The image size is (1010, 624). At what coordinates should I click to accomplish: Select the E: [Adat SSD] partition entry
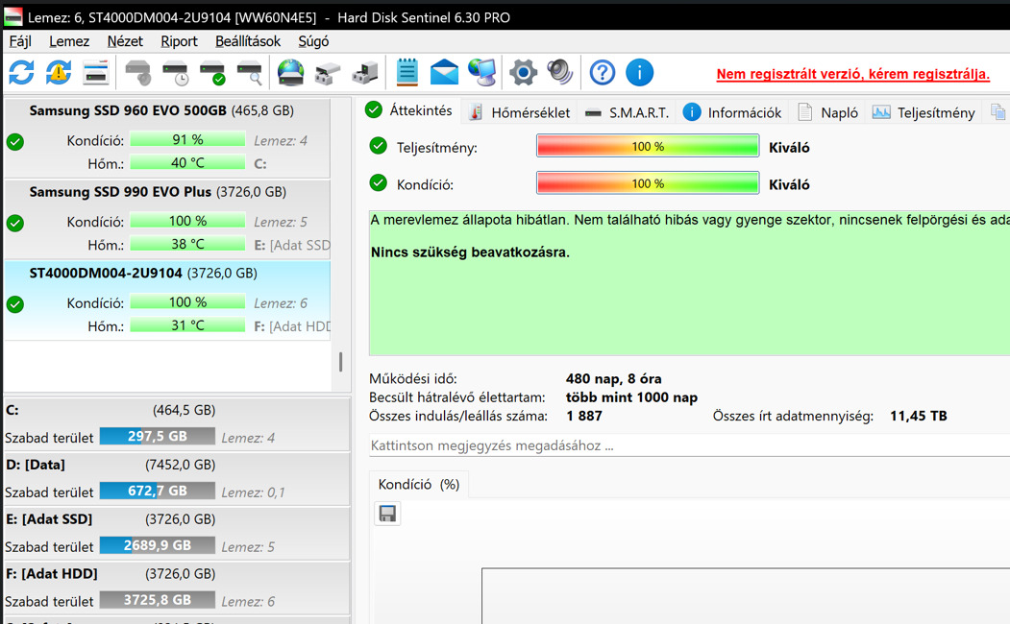(177, 533)
